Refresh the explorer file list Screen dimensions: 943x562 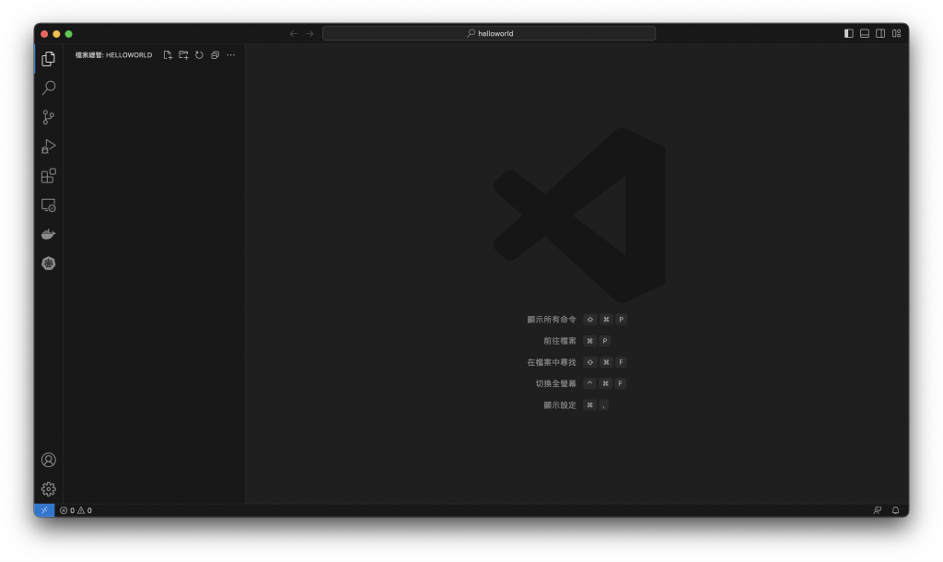pyautogui.click(x=199, y=54)
